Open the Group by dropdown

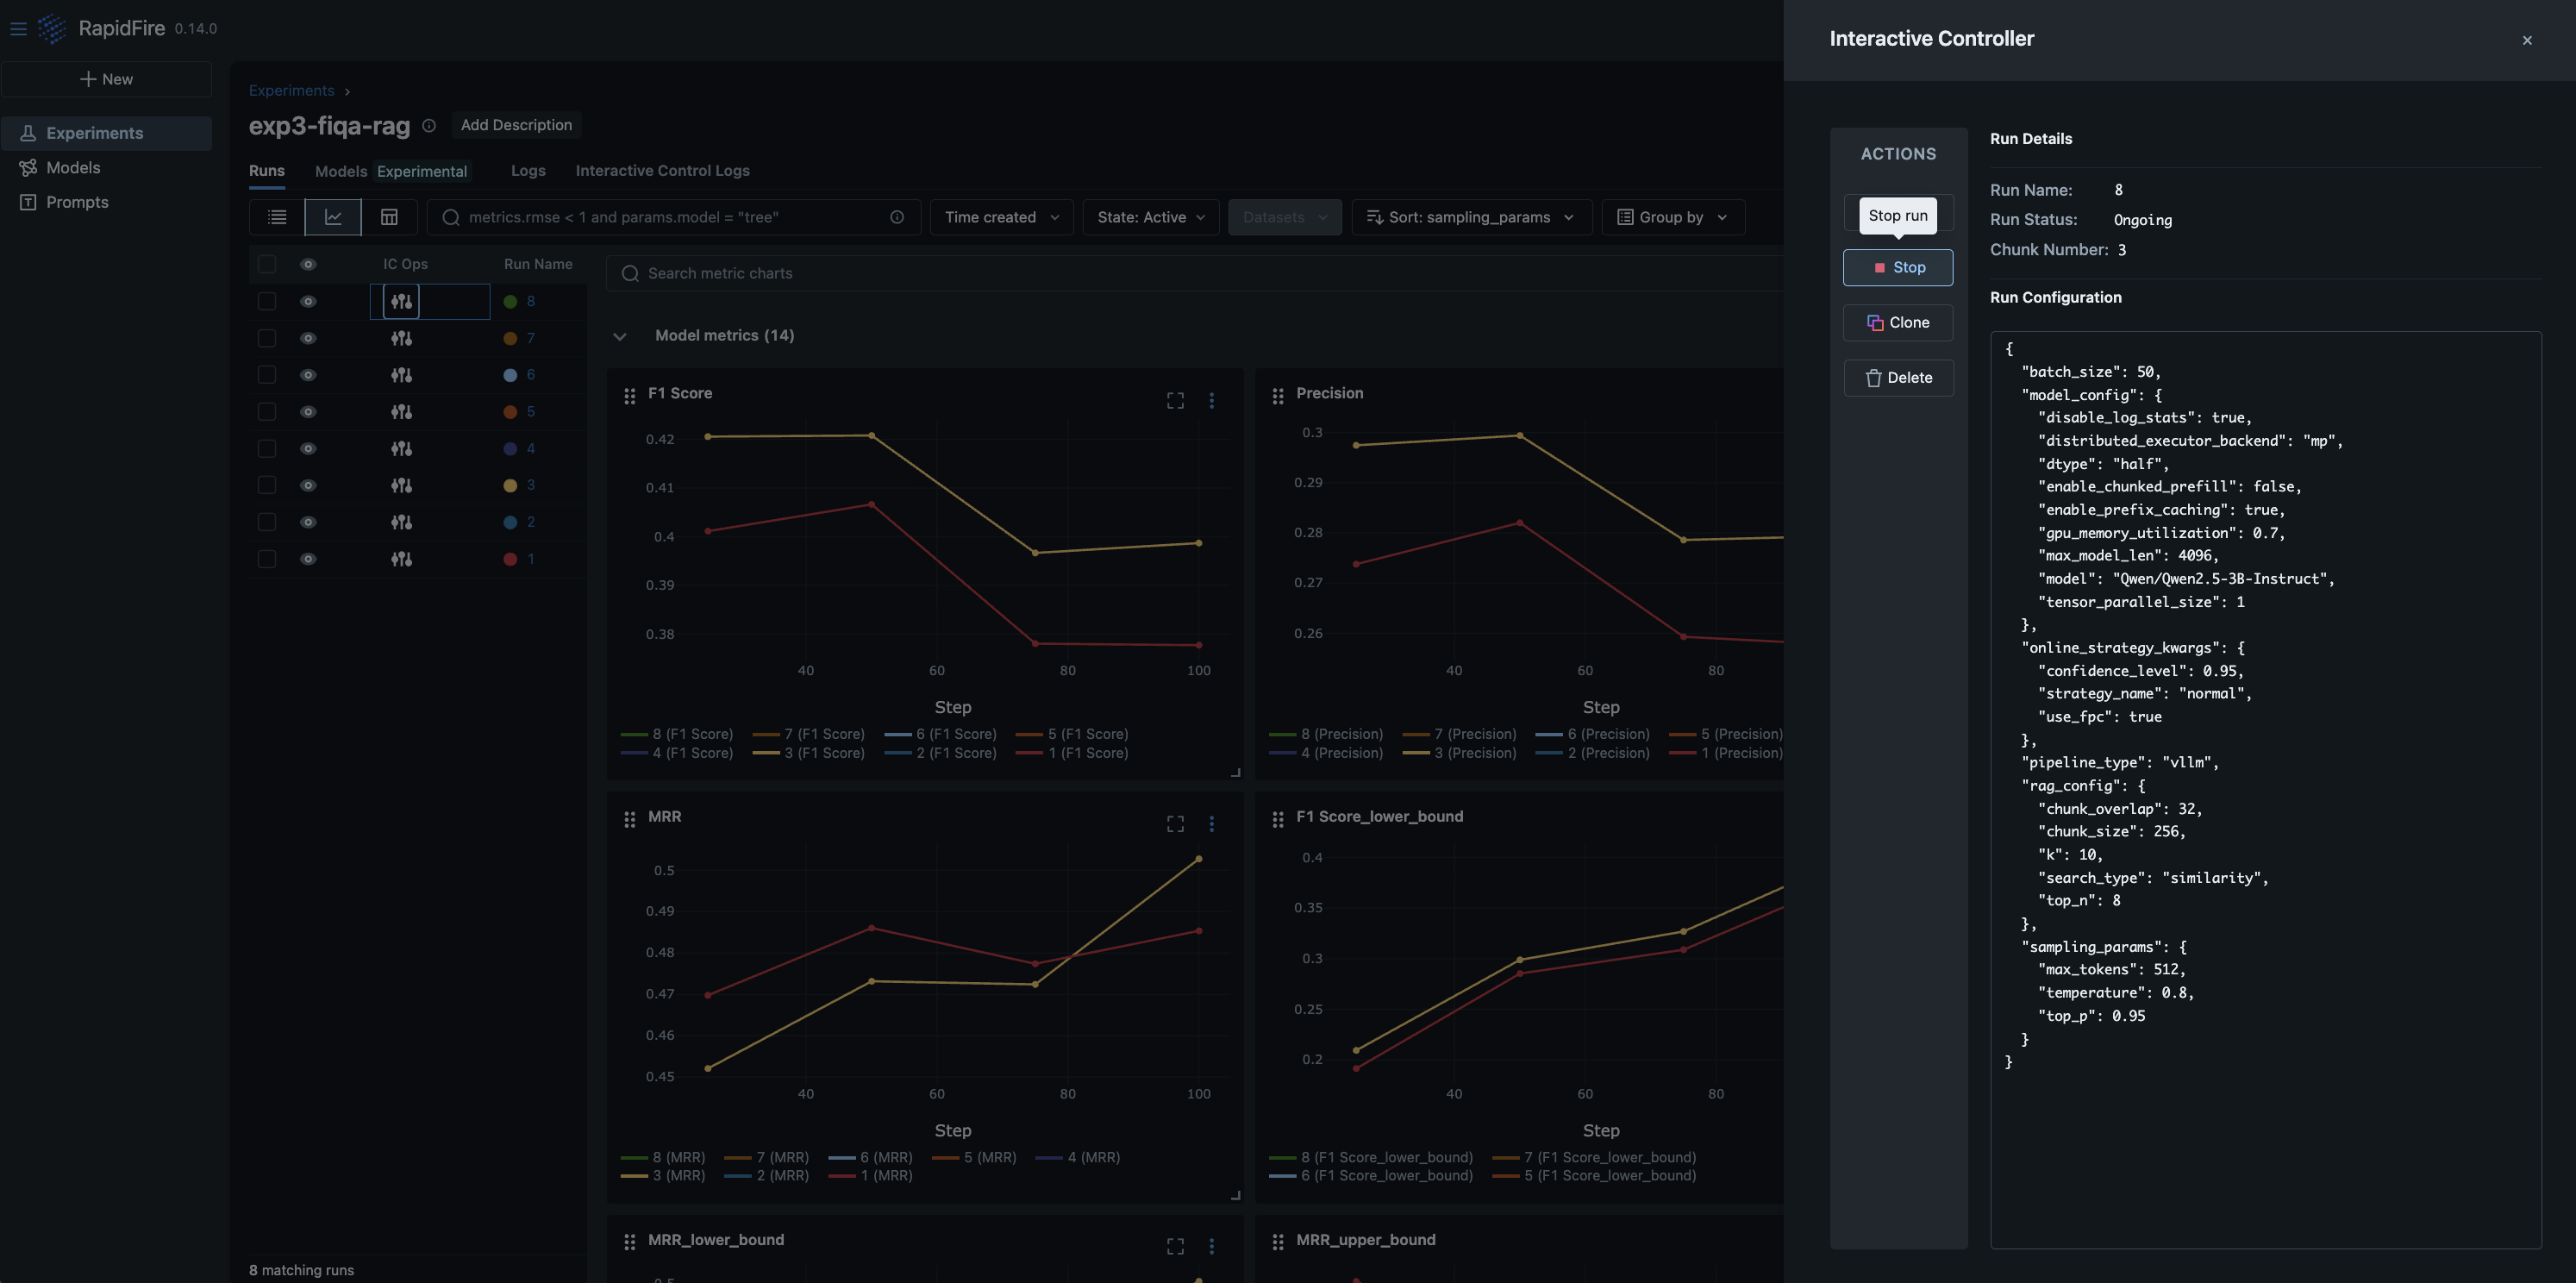point(1672,217)
